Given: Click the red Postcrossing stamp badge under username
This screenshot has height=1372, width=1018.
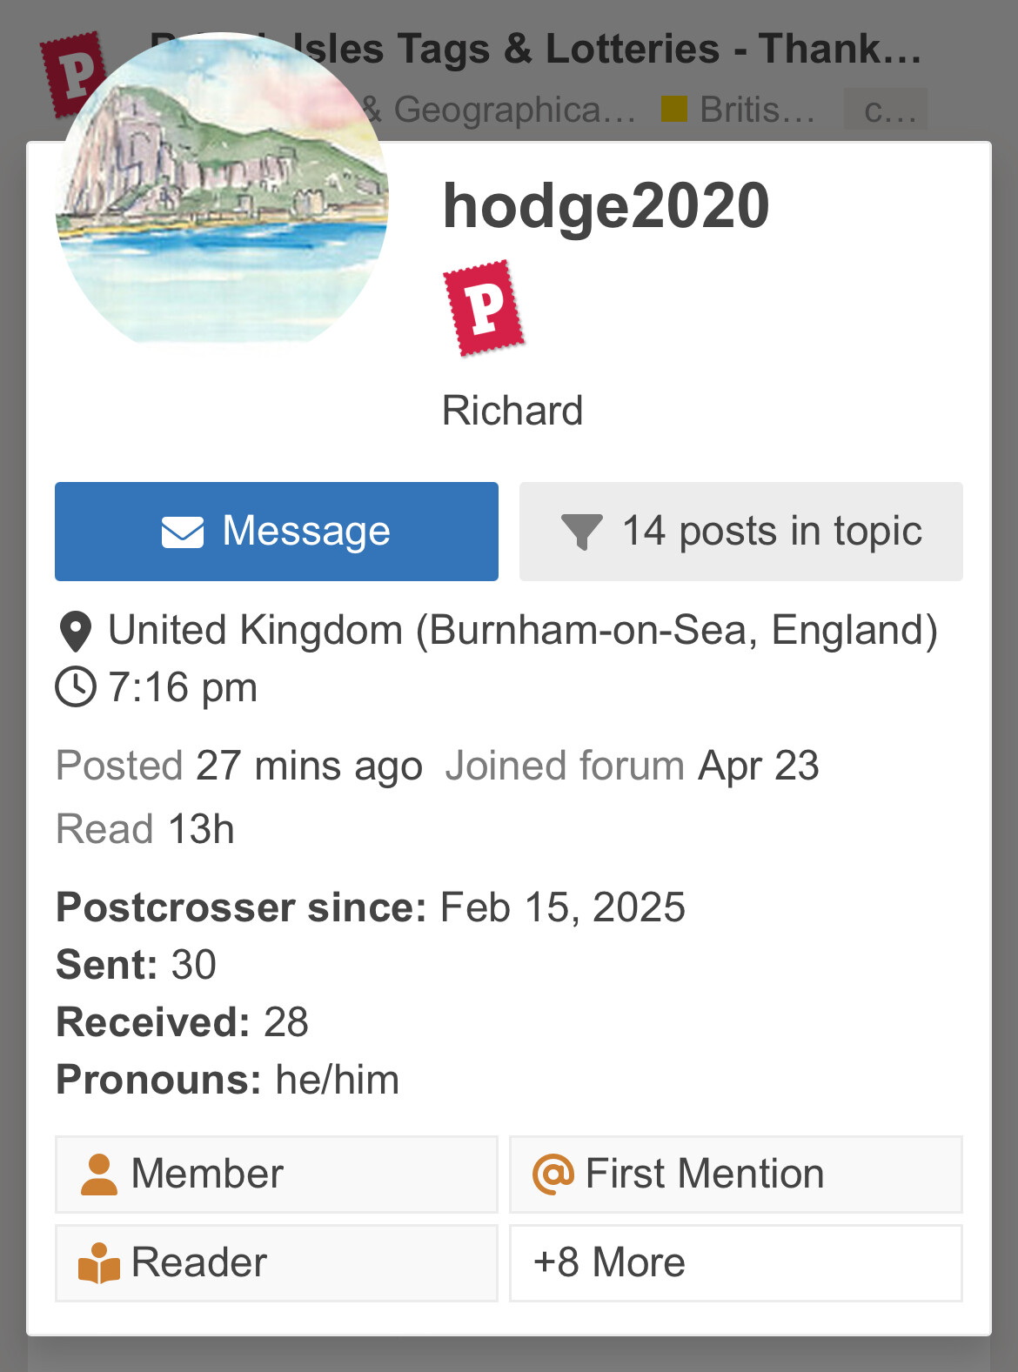Looking at the screenshot, I should [484, 308].
